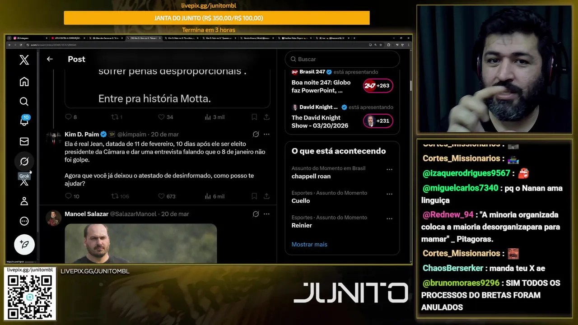Click 'Entre pra história Motta.' quoted text
The height and width of the screenshot is (325, 578).
click(x=154, y=98)
